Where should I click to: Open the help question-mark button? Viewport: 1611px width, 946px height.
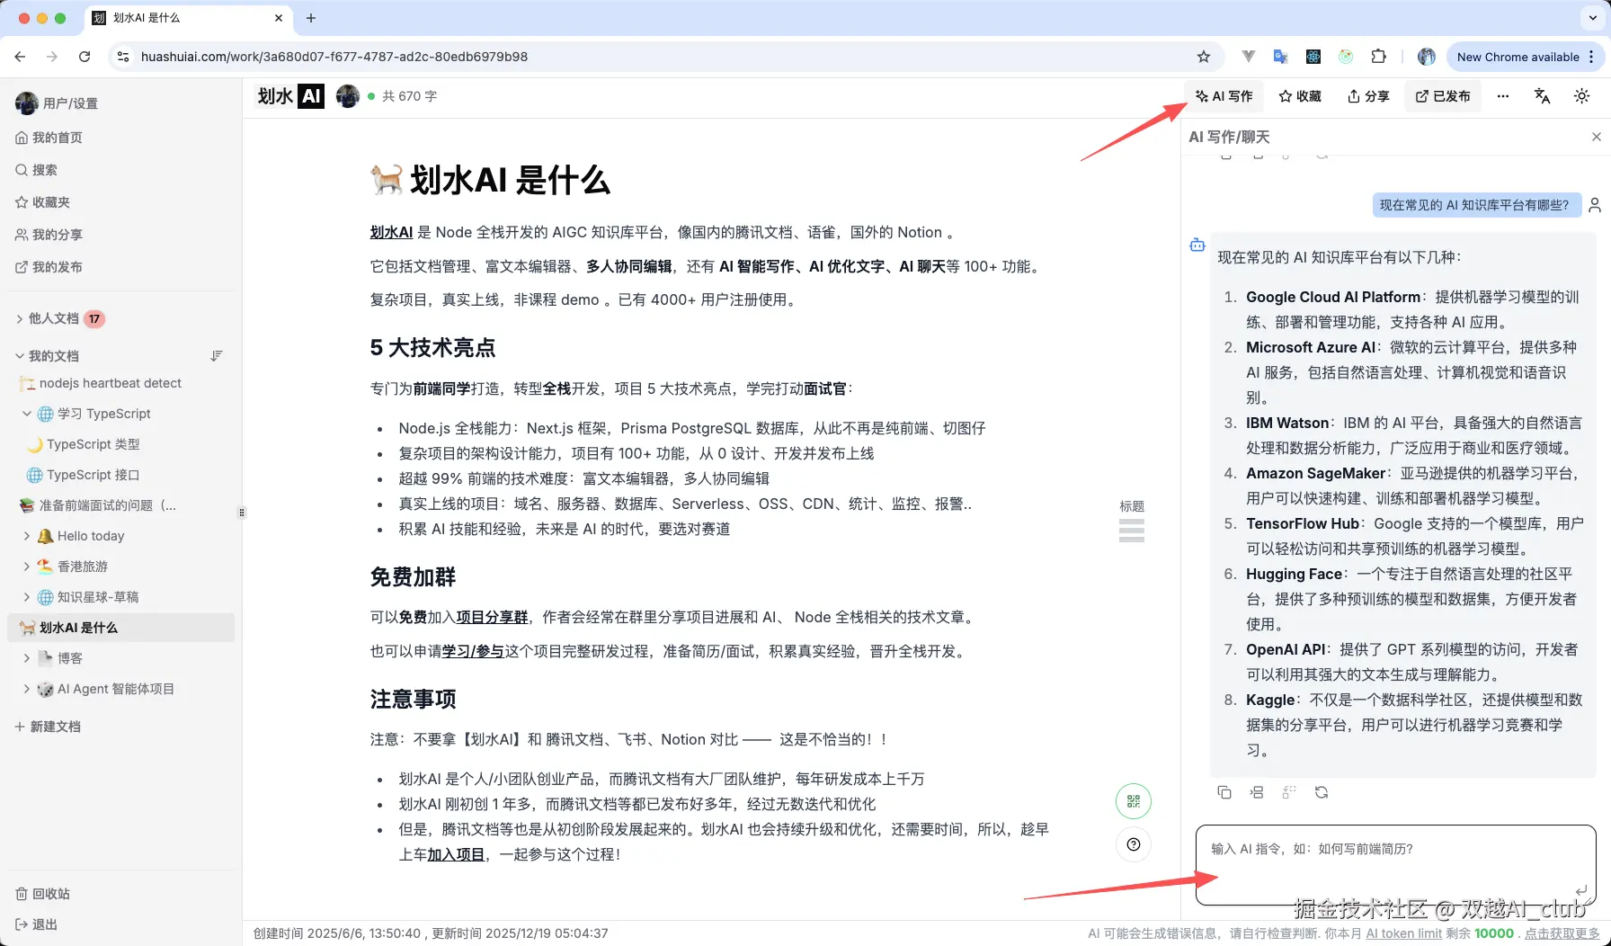coord(1134,844)
